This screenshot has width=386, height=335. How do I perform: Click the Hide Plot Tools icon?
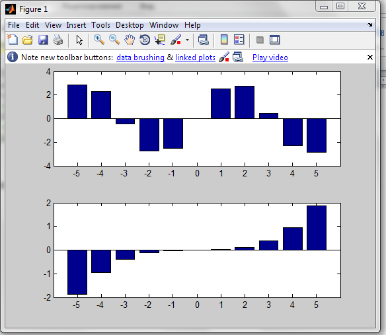click(x=260, y=40)
